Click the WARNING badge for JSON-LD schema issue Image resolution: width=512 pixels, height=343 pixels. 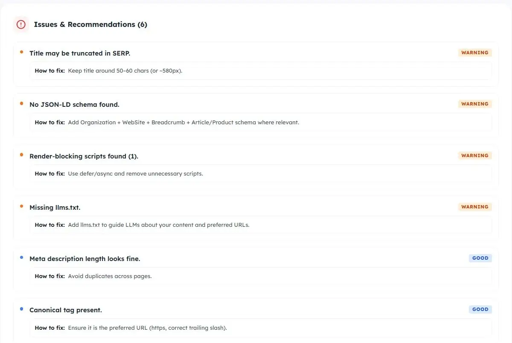(x=475, y=104)
